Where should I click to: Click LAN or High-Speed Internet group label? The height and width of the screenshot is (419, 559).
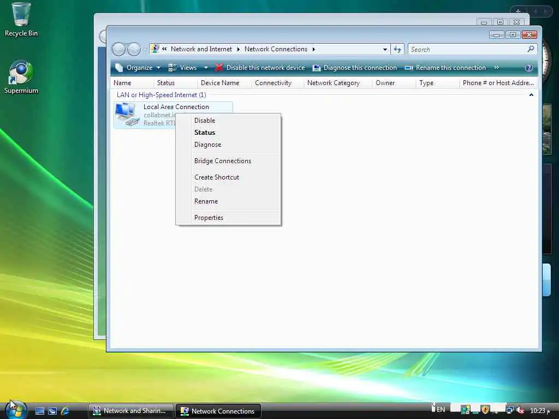pos(162,95)
